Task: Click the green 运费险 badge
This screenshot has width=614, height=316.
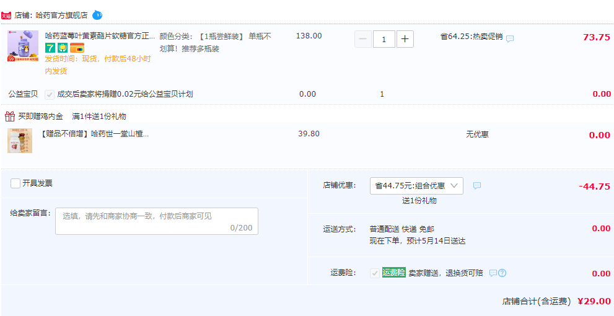Action: [x=394, y=273]
